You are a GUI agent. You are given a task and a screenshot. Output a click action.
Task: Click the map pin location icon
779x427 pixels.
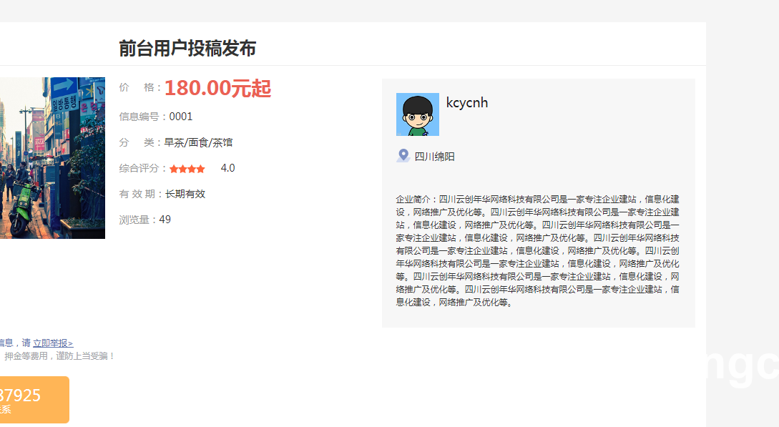point(403,155)
